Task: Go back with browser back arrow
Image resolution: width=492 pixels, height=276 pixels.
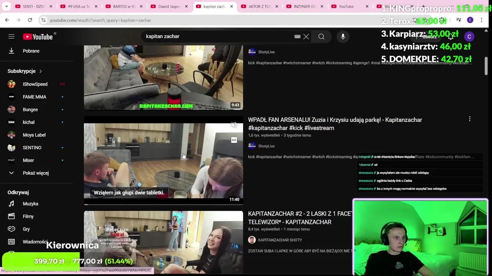Action: [x=7, y=20]
